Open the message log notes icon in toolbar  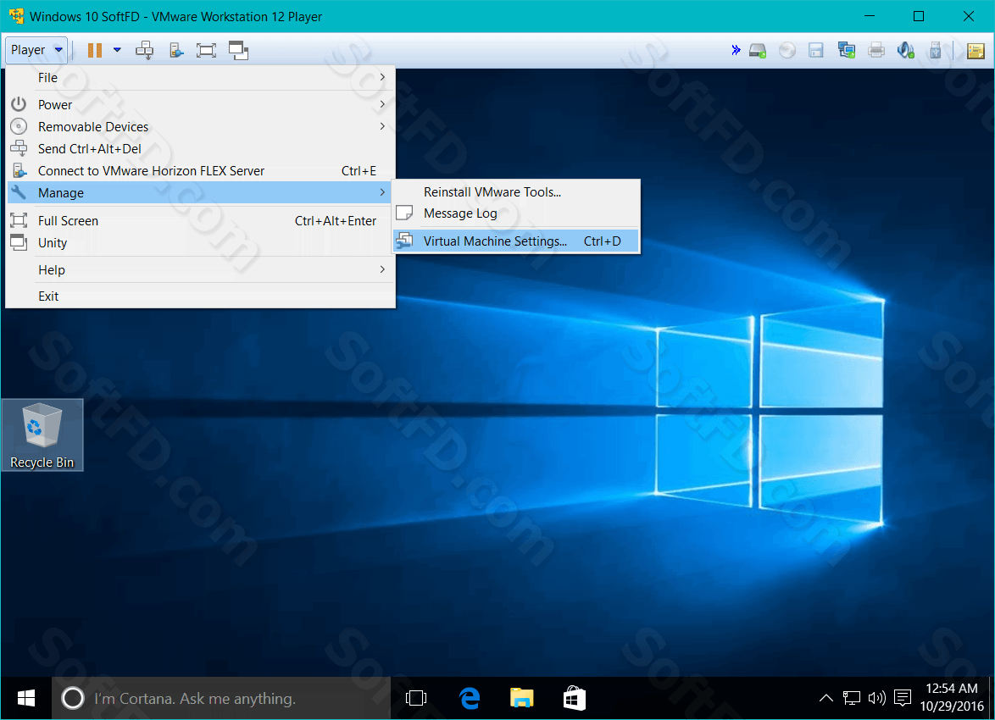pyautogui.click(x=976, y=51)
